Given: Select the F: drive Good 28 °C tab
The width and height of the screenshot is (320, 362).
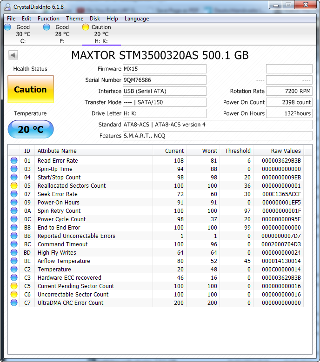Looking at the screenshot, I should (62, 34).
